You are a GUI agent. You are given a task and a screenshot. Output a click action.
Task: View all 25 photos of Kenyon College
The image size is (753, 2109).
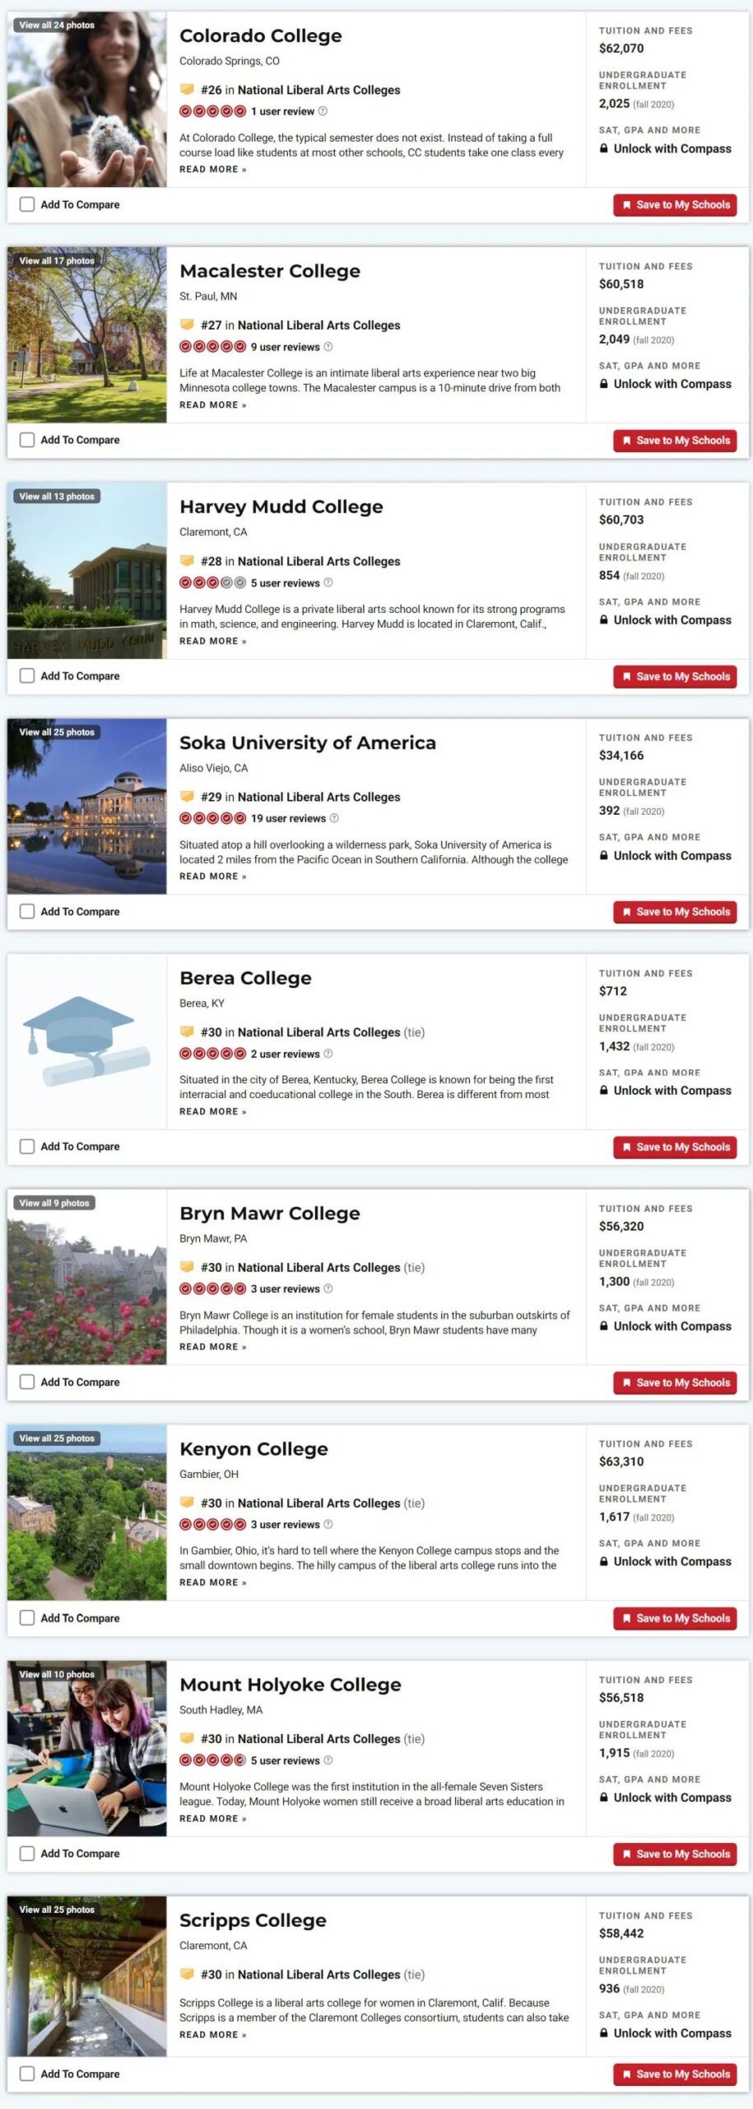pos(57,1438)
